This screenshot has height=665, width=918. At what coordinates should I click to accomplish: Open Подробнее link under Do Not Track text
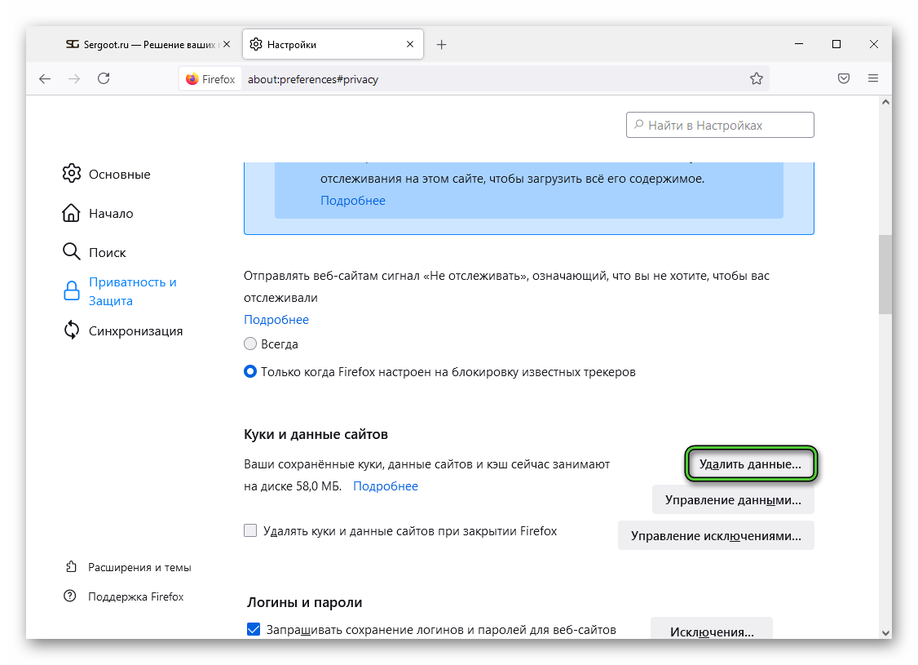(276, 319)
